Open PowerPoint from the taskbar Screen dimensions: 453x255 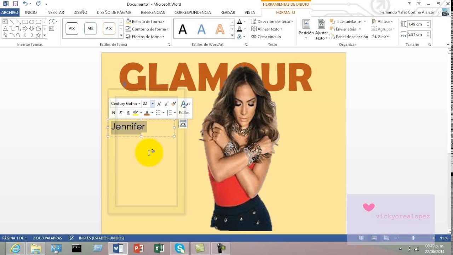tap(138, 249)
